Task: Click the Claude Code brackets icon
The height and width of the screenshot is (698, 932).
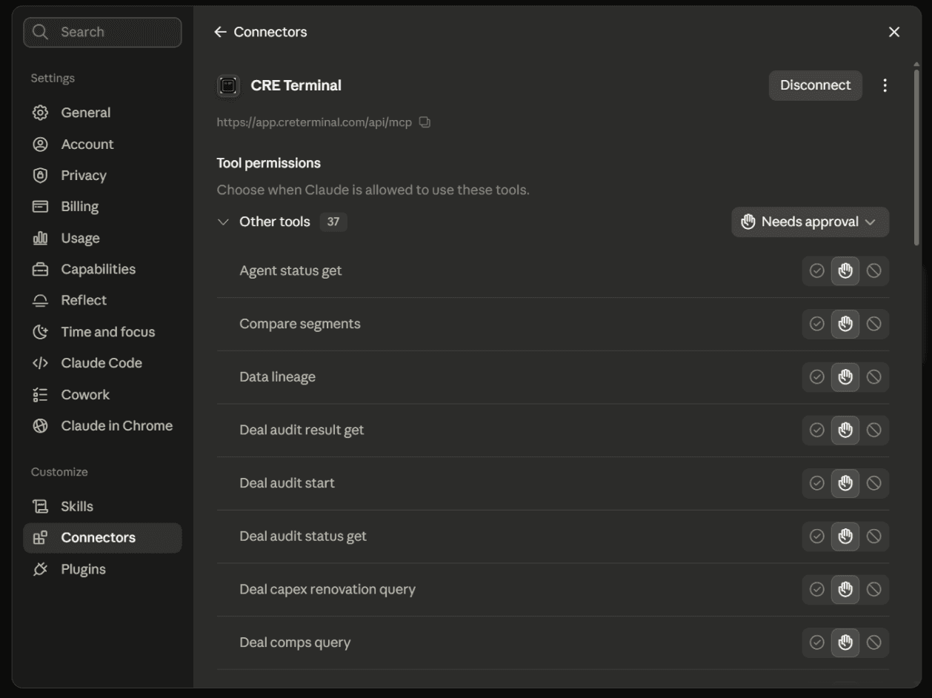Action: coord(41,363)
